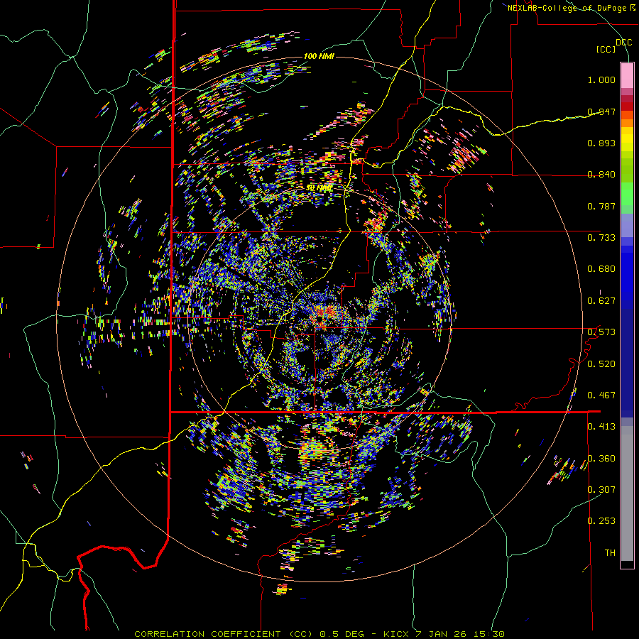This screenshot has height=639, width=639.
Task: Select the 0.307 scale value
Action: click(x=601, y=490)
